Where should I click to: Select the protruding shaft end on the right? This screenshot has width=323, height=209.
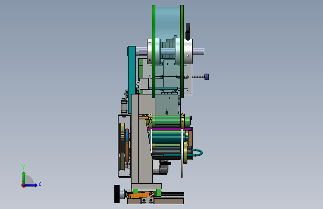coord(198,51)
